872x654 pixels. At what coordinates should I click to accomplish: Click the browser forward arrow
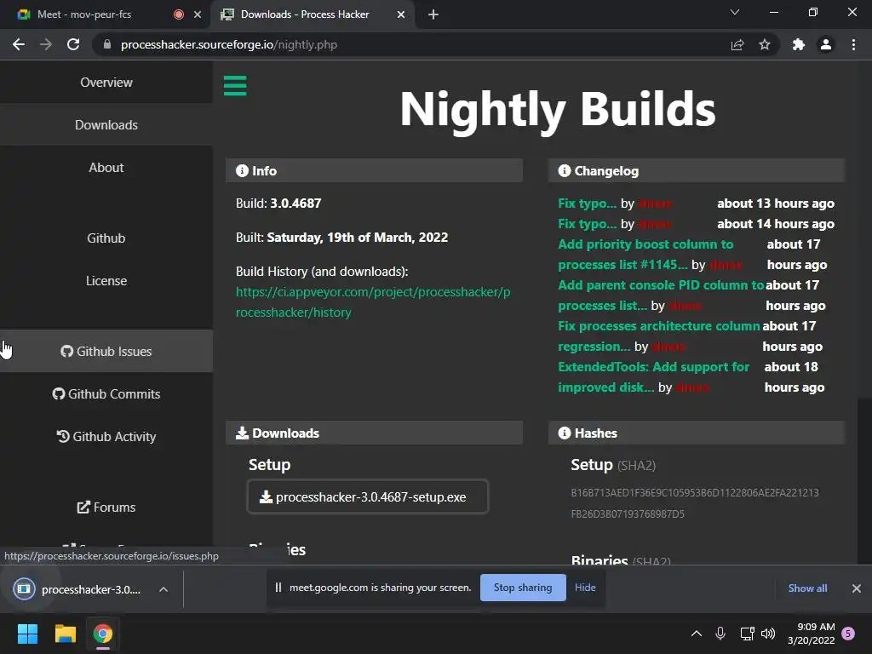coord(46,44)
